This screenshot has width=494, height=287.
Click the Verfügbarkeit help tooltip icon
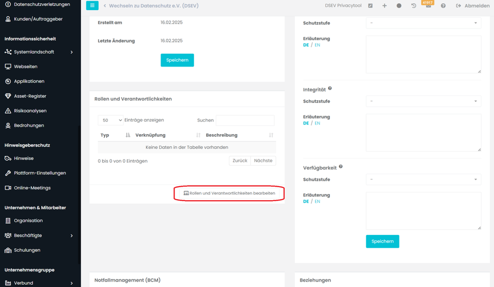tap(340, 167)
